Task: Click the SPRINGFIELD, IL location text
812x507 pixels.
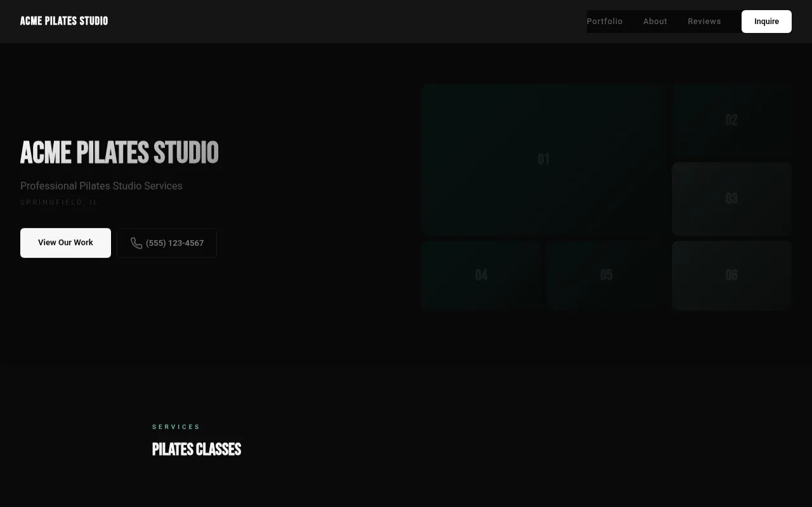Action: pos(60,202)
